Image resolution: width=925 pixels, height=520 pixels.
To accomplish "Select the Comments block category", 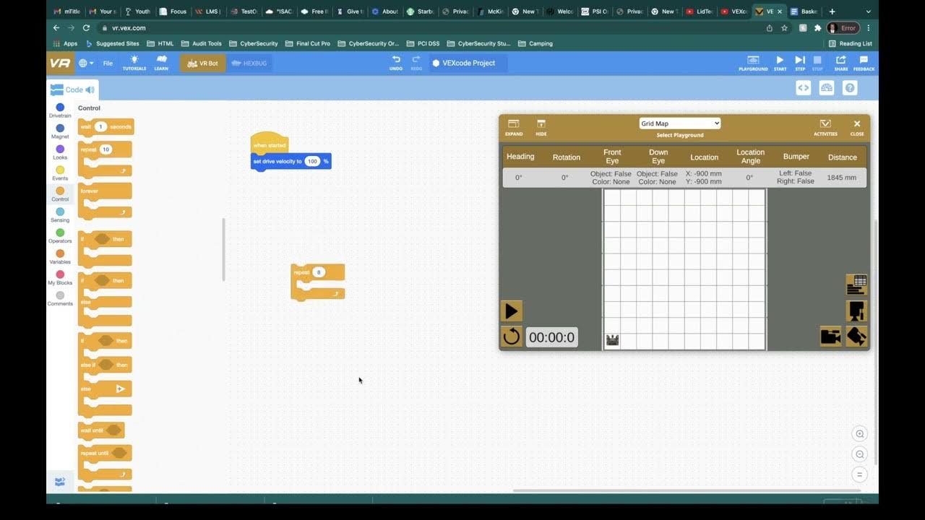I will pyautogui.click(x=60, y=299).
